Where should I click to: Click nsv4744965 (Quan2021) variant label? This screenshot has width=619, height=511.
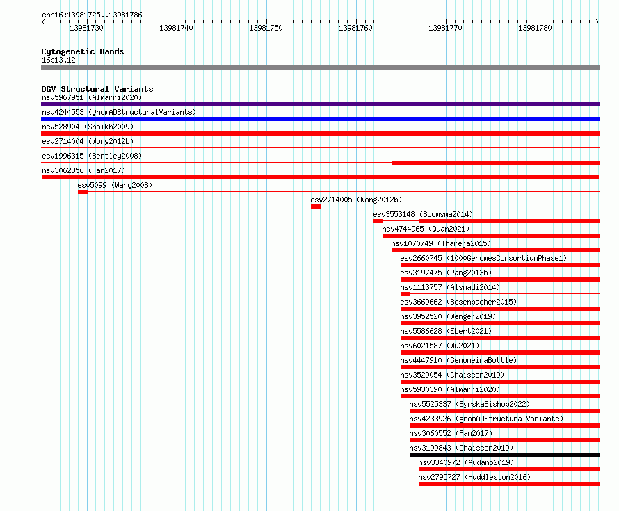pyautogui.click(x=426, y=229)
